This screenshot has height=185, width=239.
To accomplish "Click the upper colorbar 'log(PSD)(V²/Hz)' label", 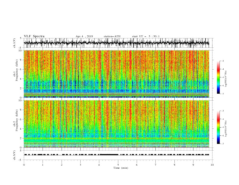I will pyautogui.click(x=226, y=79).
